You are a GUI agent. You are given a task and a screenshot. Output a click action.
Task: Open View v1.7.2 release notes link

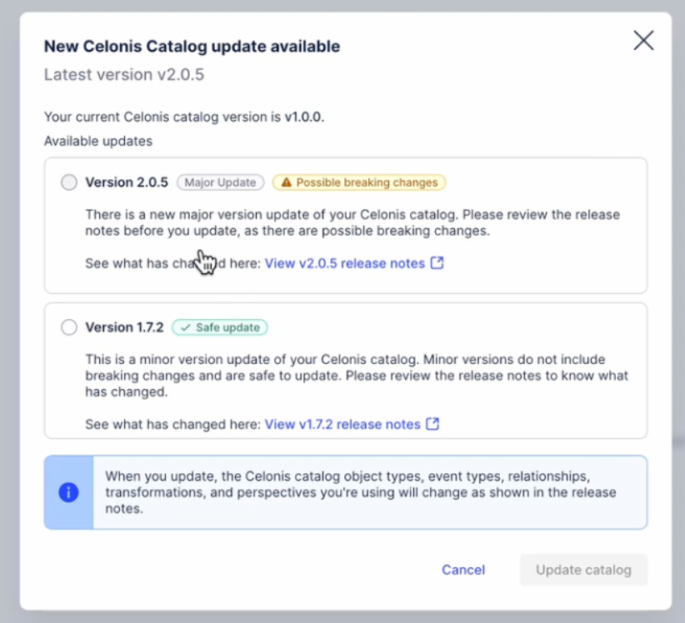(x=342, y=424)
